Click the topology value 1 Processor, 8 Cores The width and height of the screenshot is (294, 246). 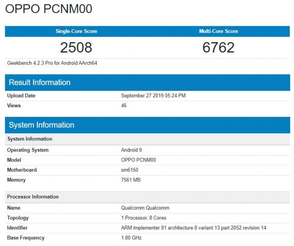pos(144,218)
